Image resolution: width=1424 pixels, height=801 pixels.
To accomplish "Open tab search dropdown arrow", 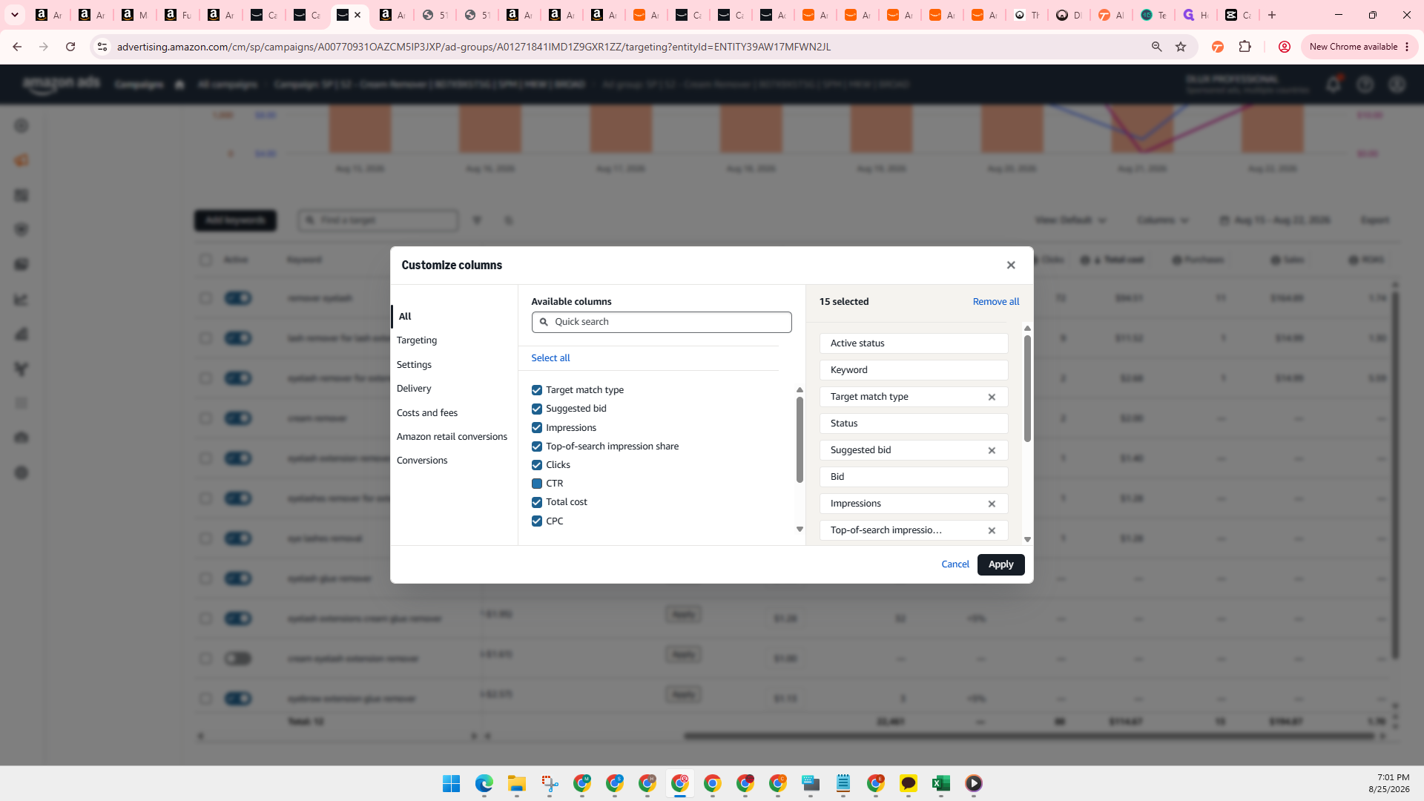I will click(14, 15).
